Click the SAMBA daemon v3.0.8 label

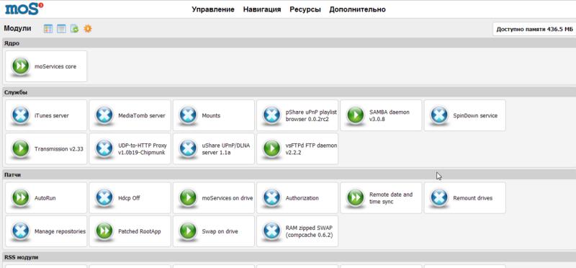390,115
